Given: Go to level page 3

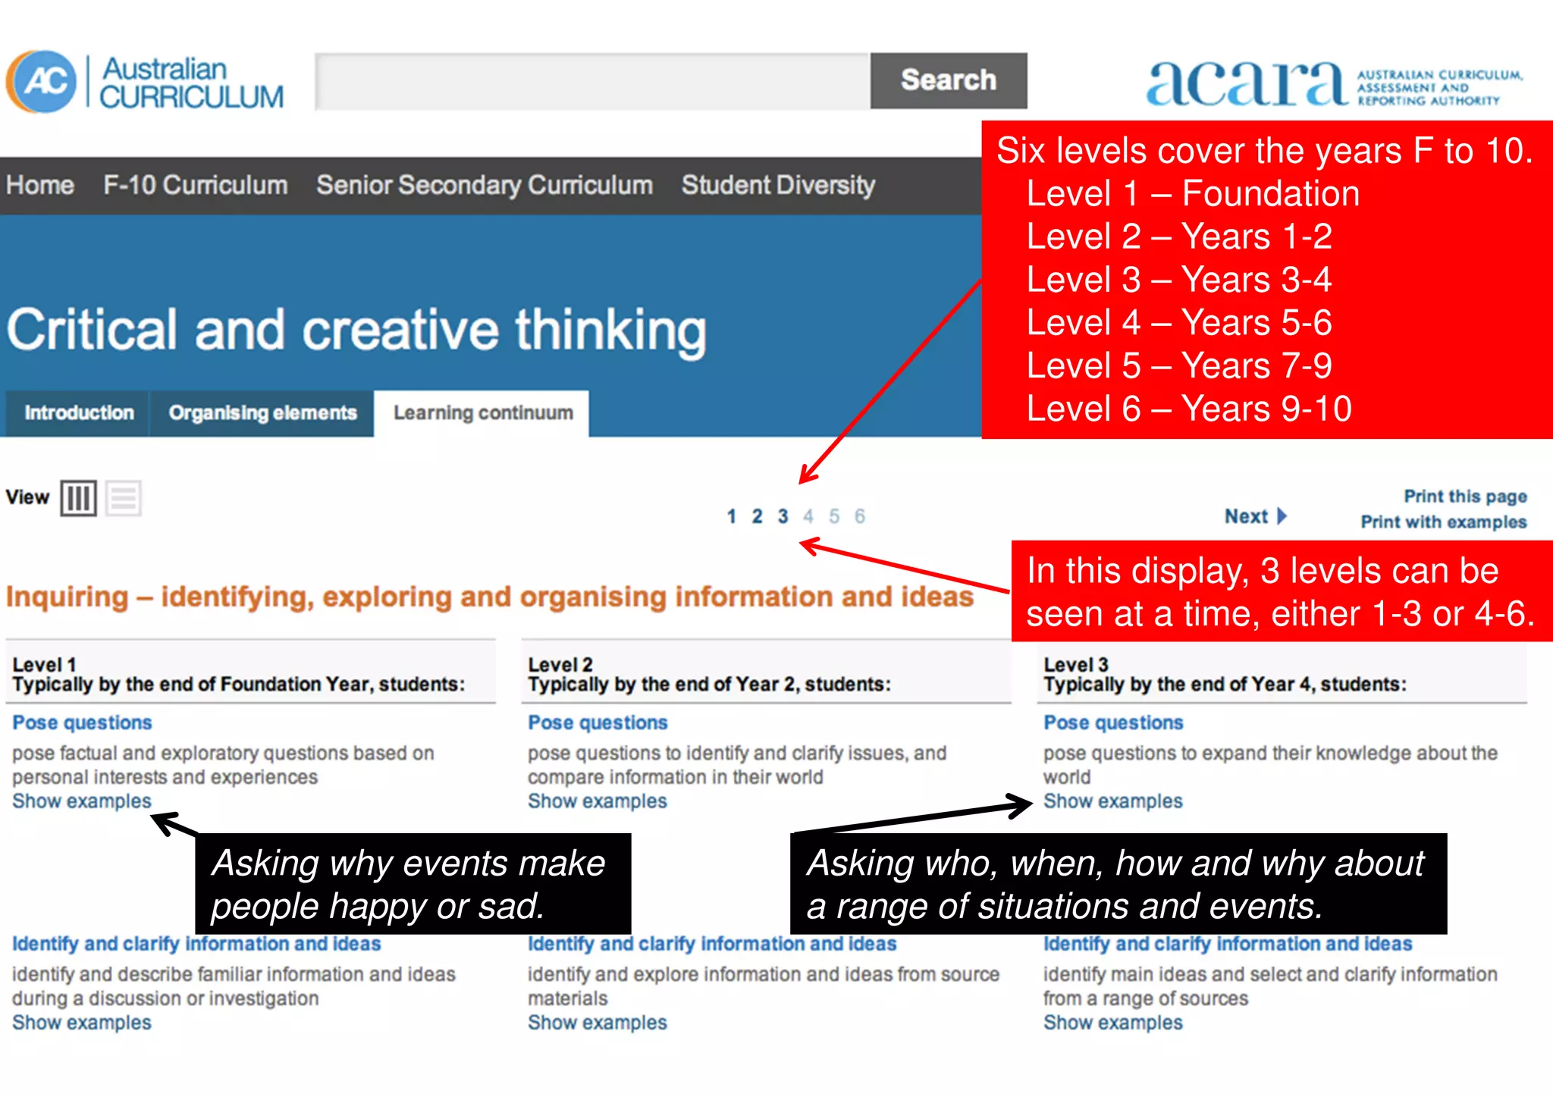Looking at the screenshot, I should point(783,517).
